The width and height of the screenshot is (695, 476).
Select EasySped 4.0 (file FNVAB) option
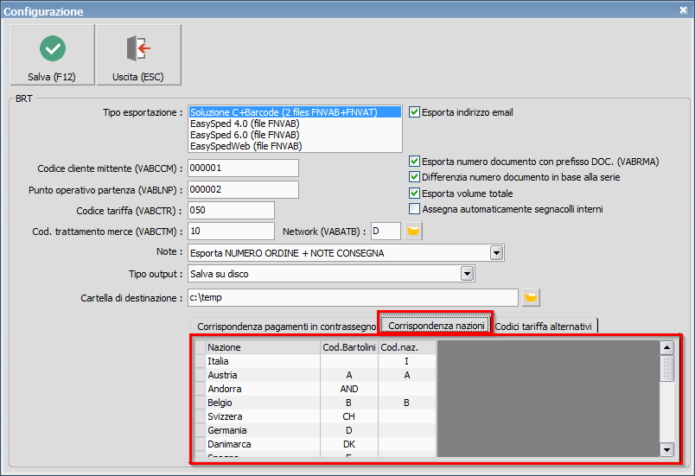[295, 124]
